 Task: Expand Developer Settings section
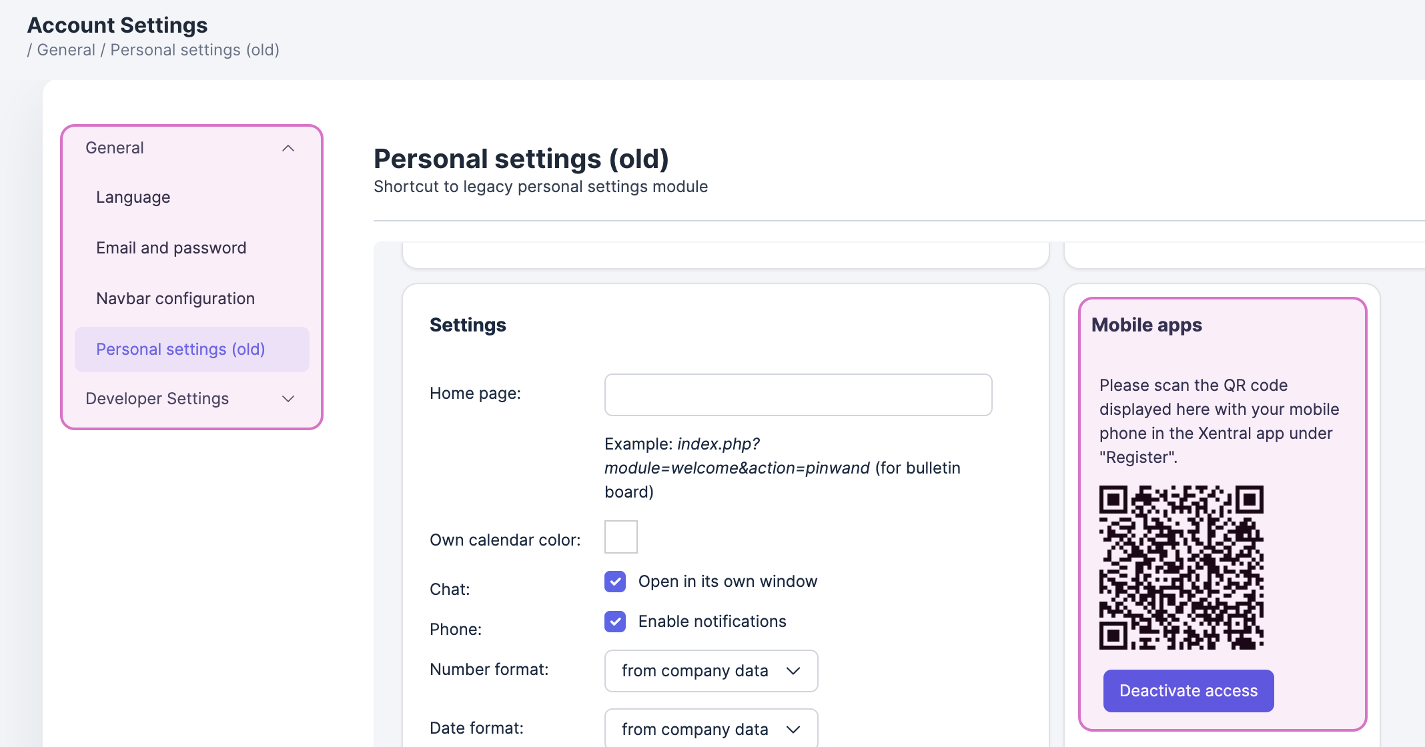tap(157, 399)
